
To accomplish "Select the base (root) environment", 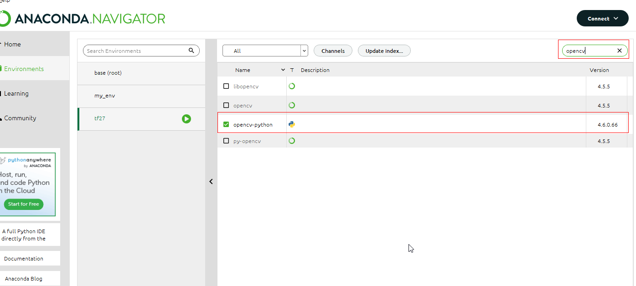I will 141,73.
